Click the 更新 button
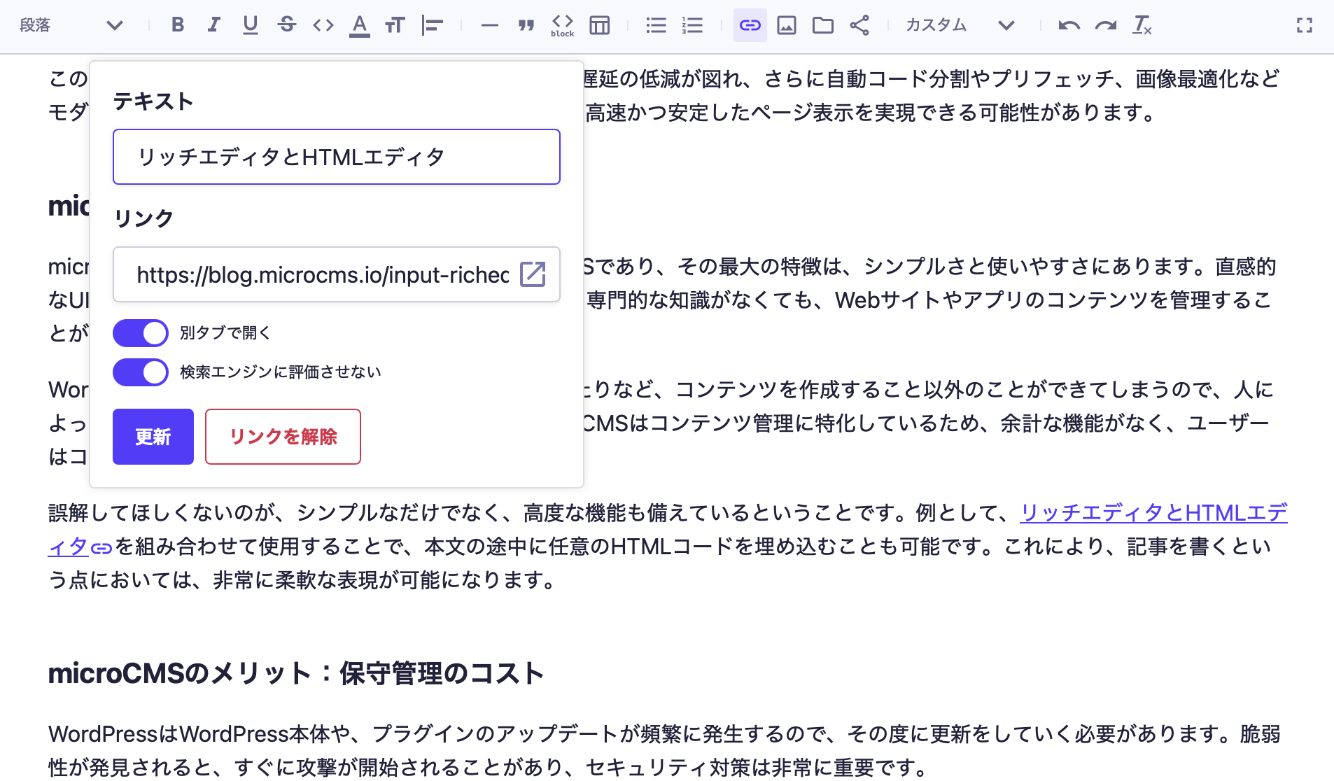The height and width of the screenshot is (781, 1334). pyautogui.click(x=153, y=437)
